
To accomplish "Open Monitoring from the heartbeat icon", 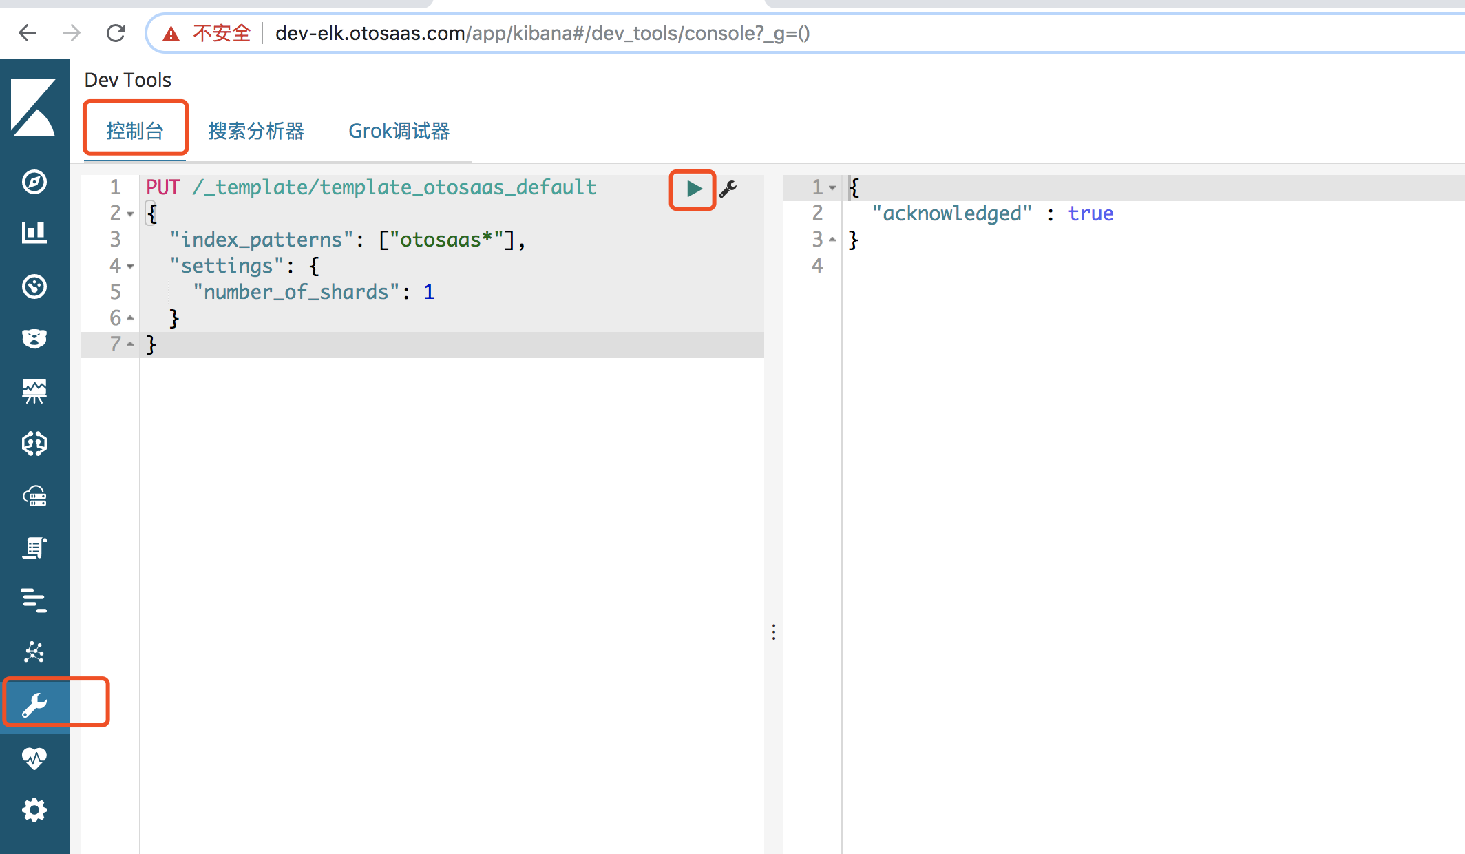I will click(x=34, y=758).
